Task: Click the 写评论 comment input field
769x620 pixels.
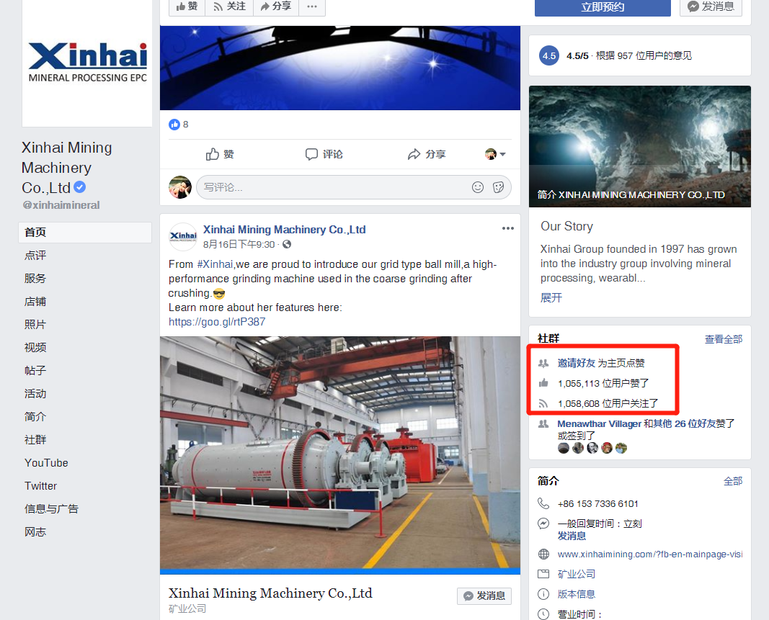Action: point(353,187)
